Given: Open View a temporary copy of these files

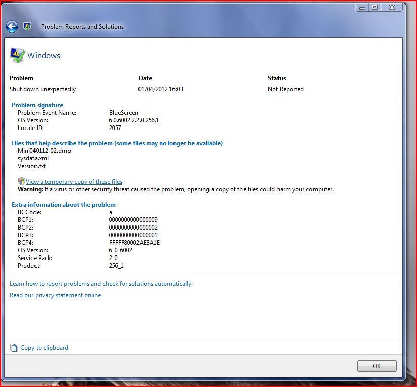Looking at the screenshot, I should (74, 182).
